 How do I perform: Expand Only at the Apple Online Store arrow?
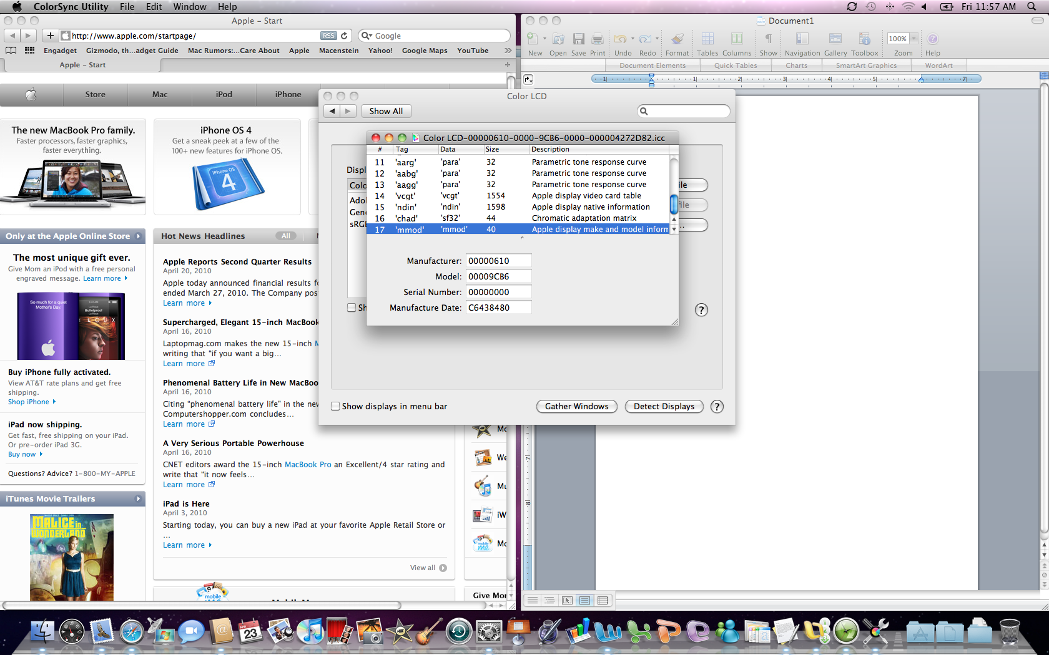tap(139, 236)
